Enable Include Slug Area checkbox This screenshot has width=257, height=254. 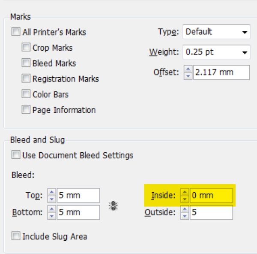click(x=16, y=236)
